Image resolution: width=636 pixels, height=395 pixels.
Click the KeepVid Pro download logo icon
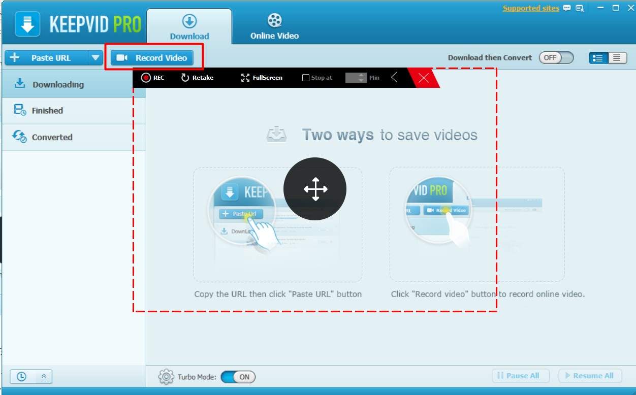[x=27, y=23]
